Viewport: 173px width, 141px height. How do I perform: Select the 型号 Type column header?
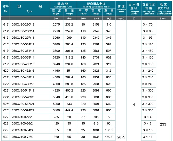[29, 9]
